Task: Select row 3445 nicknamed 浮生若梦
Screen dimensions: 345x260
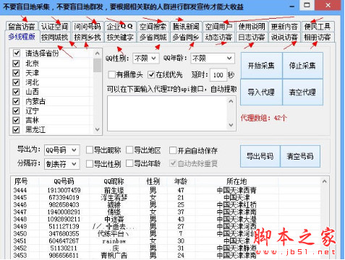Action: click(166, 197)
